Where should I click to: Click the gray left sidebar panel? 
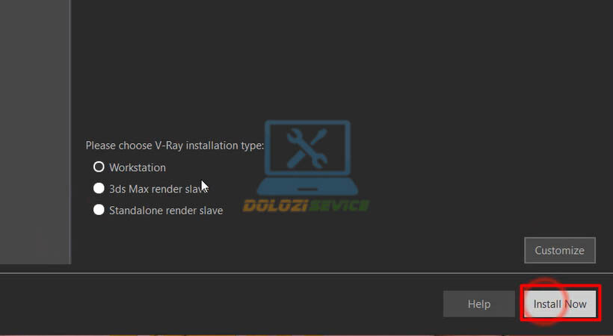[x=34, y=131]
